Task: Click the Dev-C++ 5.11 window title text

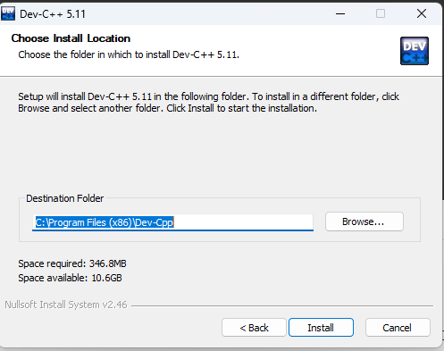Action: point(53,14)
